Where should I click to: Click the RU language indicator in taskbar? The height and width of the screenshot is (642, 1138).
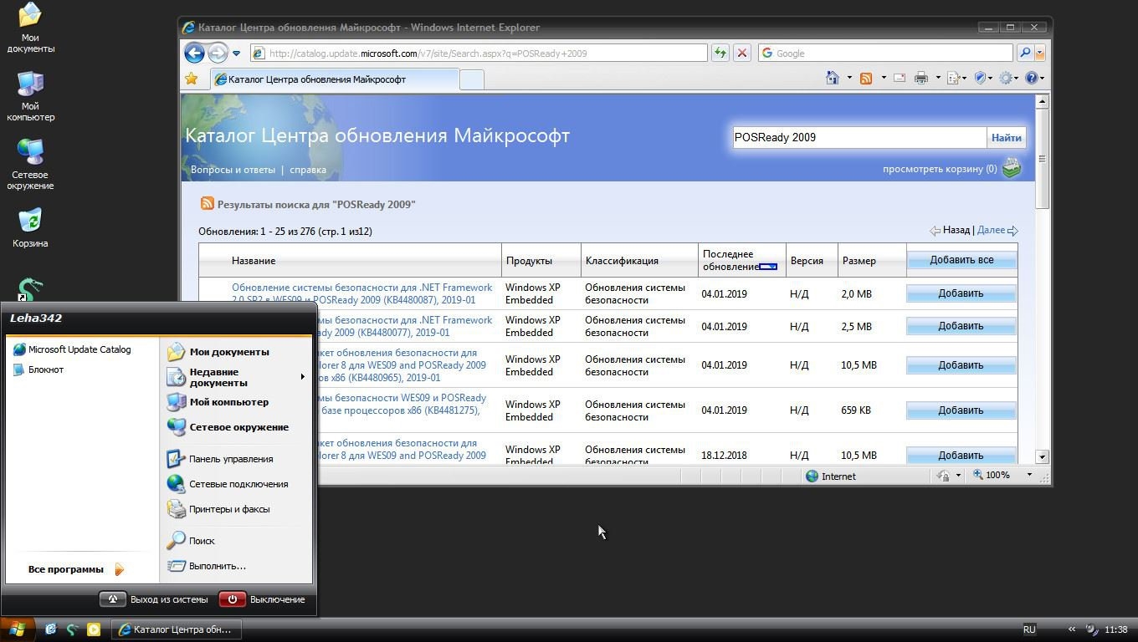pos(1029,629)
